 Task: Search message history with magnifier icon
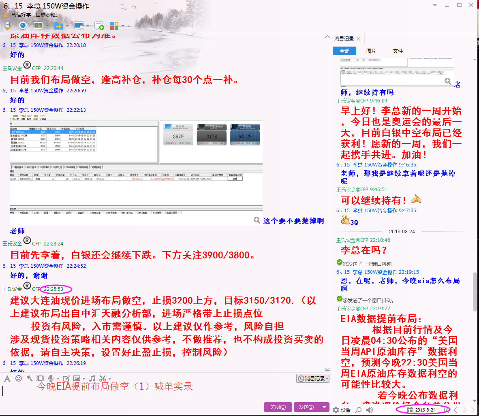coord(358,410)
